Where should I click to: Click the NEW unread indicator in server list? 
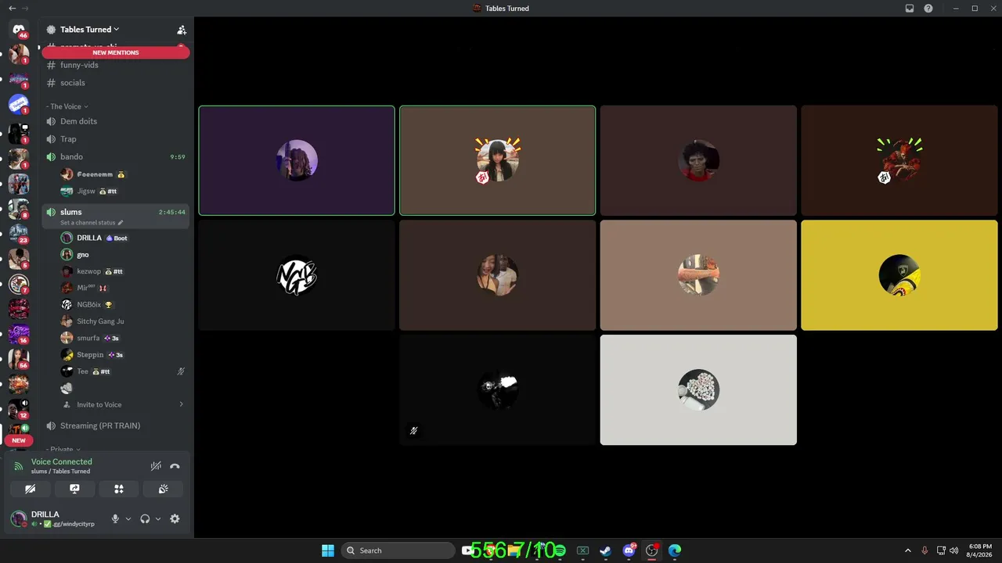pyautogui.click(x=19, y=440)
